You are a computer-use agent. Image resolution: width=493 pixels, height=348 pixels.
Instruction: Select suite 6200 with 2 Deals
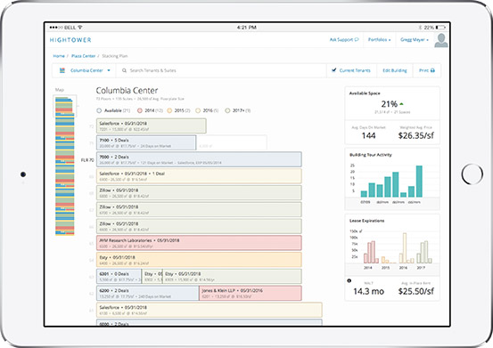[x=148, y=293]
